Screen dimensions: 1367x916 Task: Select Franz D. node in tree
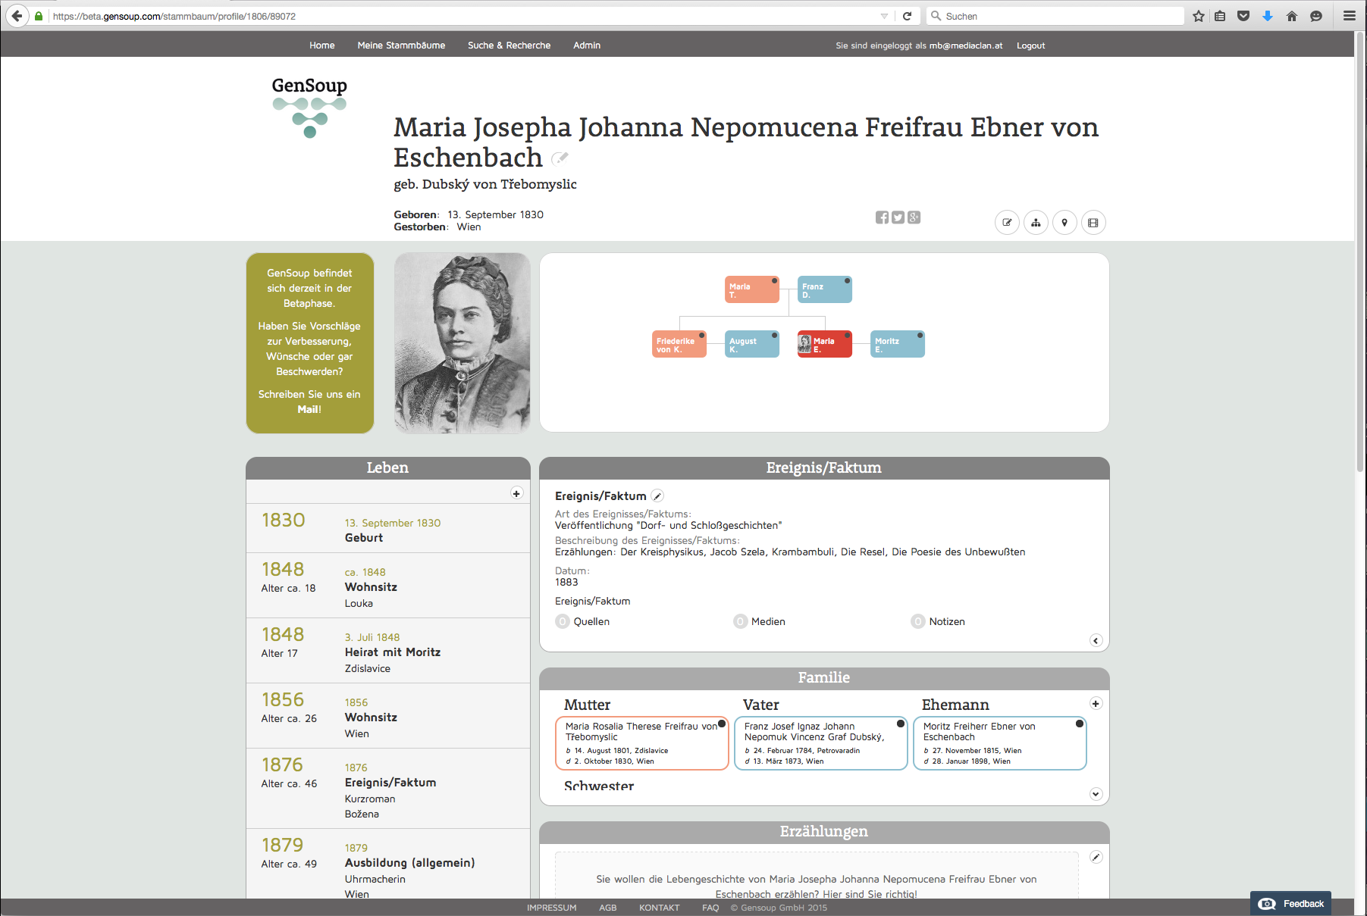tap(825, 289)
